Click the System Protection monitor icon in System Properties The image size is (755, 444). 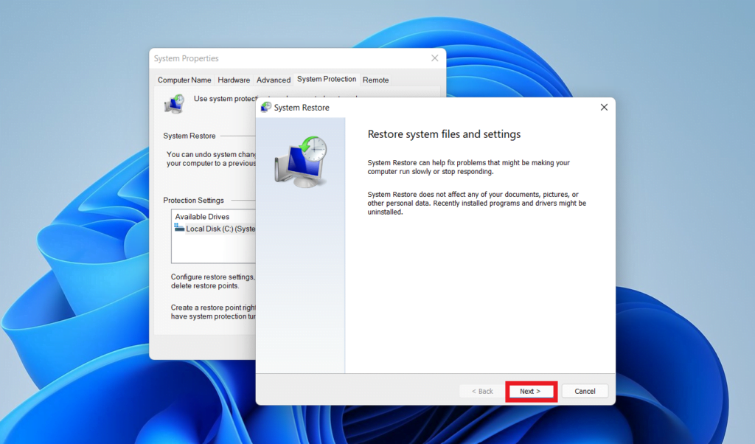point(174,103)
